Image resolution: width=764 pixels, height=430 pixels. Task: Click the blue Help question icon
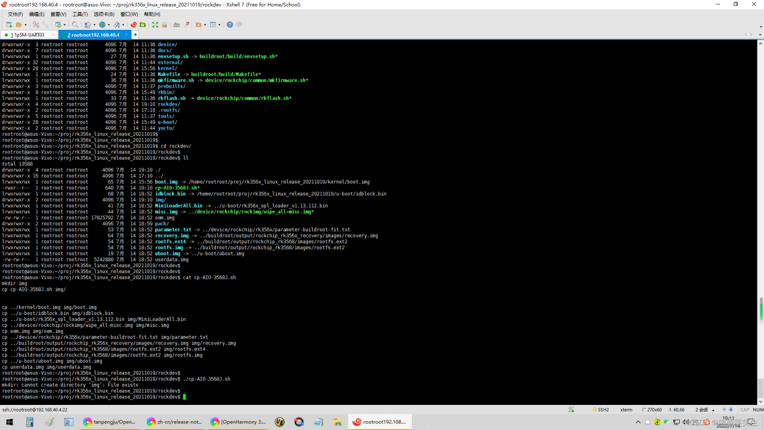tap(230, 24)
